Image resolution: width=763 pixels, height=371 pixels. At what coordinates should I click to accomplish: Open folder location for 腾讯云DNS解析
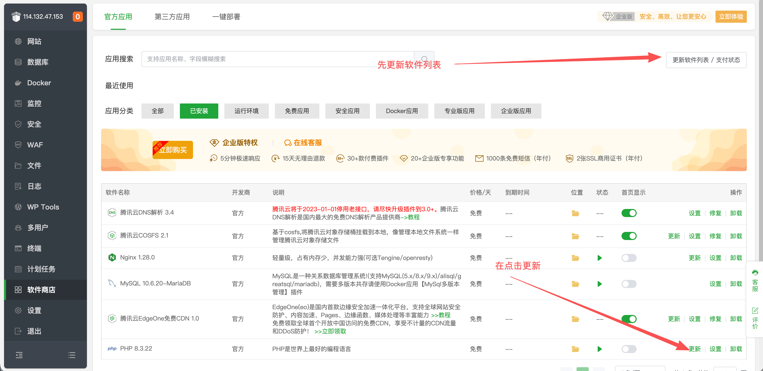tap(575, 213)
